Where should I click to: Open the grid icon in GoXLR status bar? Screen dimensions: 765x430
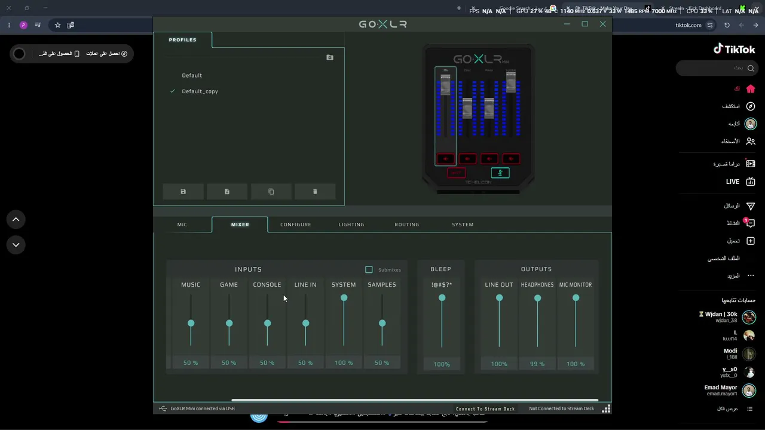606,408
